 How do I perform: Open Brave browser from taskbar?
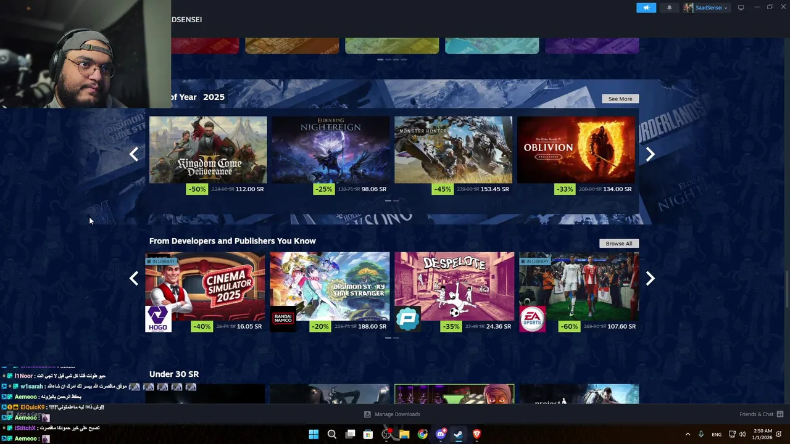pyautogui.click(x=476, y=434)
